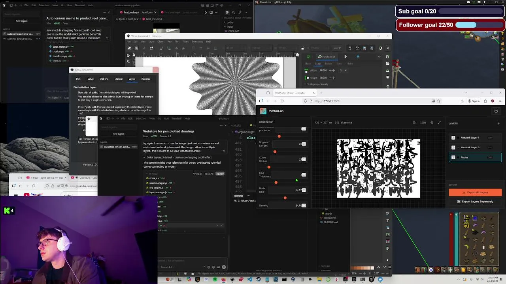
Task: Add a new layer in PlotterLab Layers panel
Action: pos(498,123)
